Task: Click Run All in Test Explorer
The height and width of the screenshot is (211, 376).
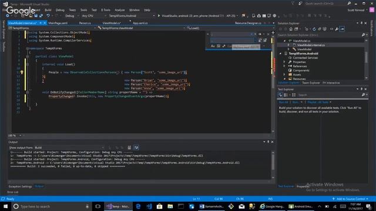Action: (x=283, y=102)
